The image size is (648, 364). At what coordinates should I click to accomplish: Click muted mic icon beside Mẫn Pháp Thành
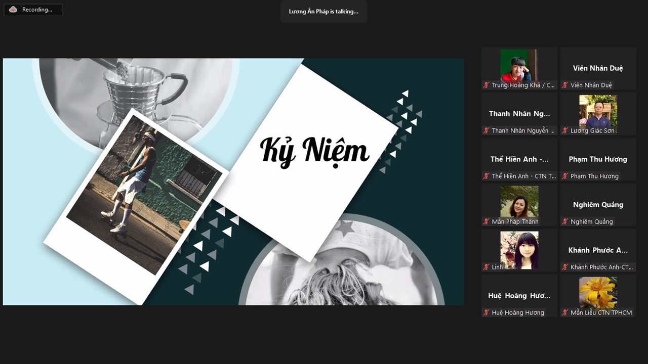487,221
